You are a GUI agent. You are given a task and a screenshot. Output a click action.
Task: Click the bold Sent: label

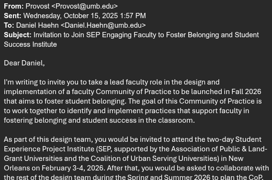point(12,16)
